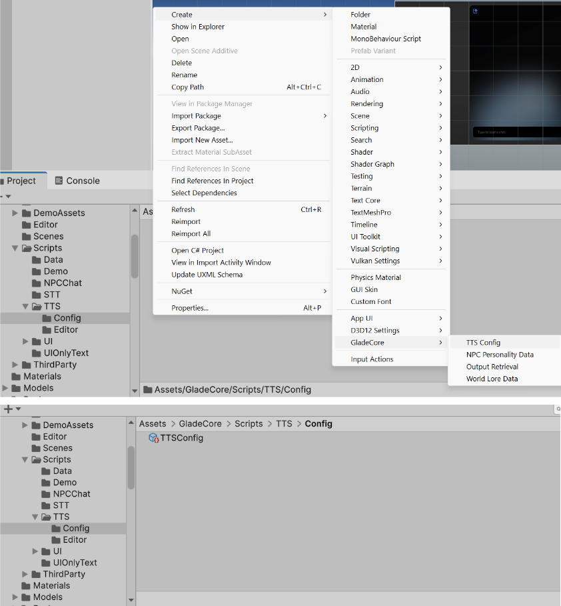Click the STT folder icon
This screenshot has width=561, height=606.
coord(35,295)
